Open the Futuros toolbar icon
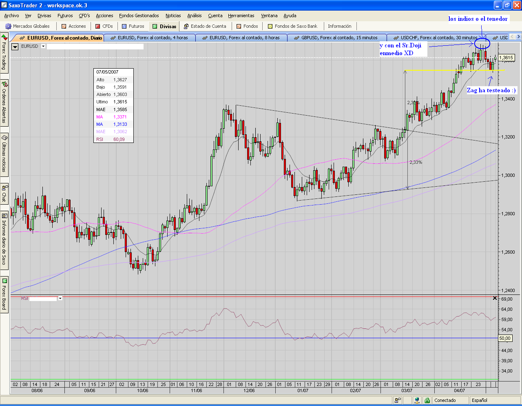 pyautogui.click(x=124, y=26)
